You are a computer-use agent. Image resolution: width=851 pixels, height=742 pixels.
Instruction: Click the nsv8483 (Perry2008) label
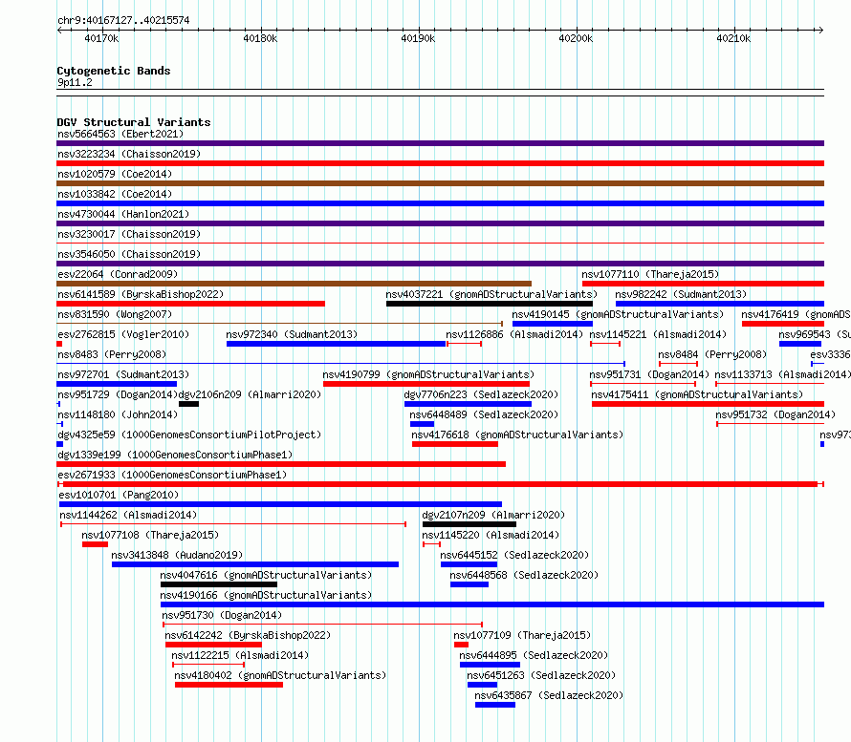click(x=112, y=354)
